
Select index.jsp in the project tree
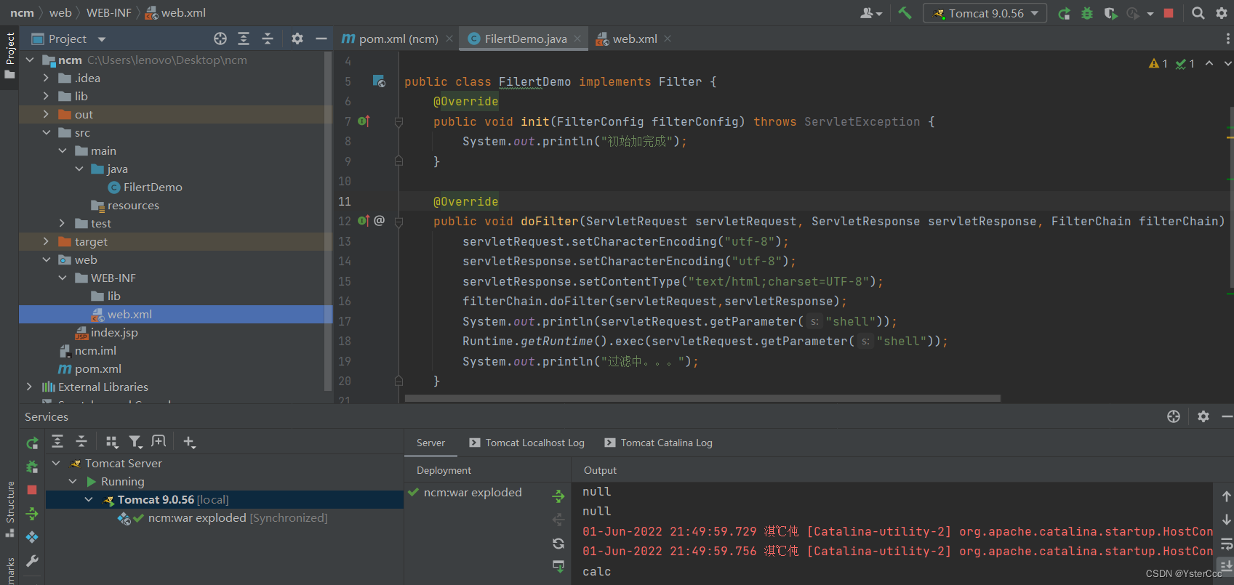(x=114, y=332)
